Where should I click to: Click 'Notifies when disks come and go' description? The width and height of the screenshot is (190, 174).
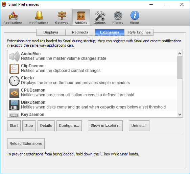[93, 107]
